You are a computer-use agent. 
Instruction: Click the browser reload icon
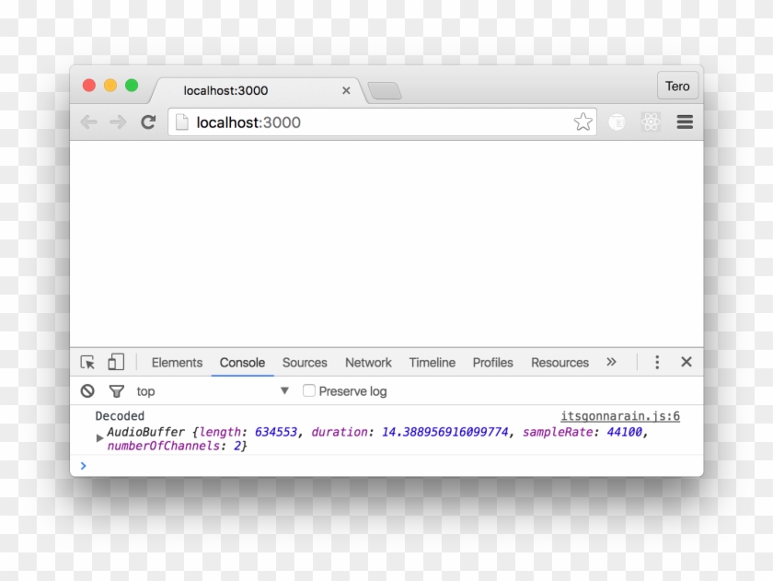[x=149, y=122]
